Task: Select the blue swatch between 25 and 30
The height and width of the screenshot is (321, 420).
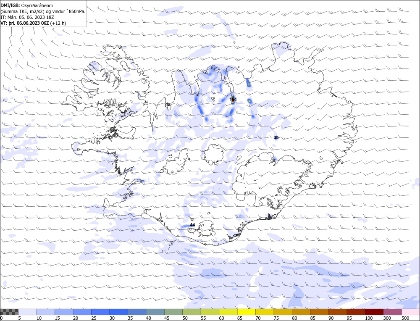Action: [100, 312]
